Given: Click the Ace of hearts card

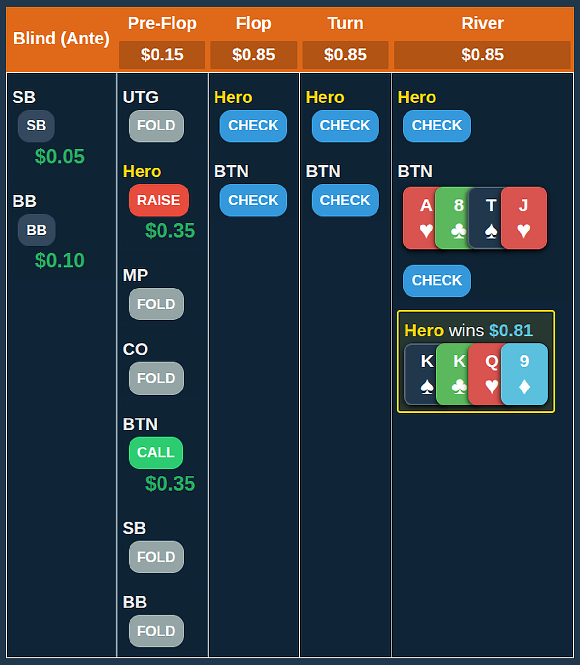Looking at the screenshot, I should pos(420,218).
